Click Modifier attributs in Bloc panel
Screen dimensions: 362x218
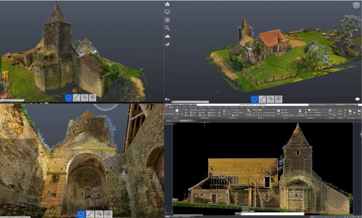[288, 115]
